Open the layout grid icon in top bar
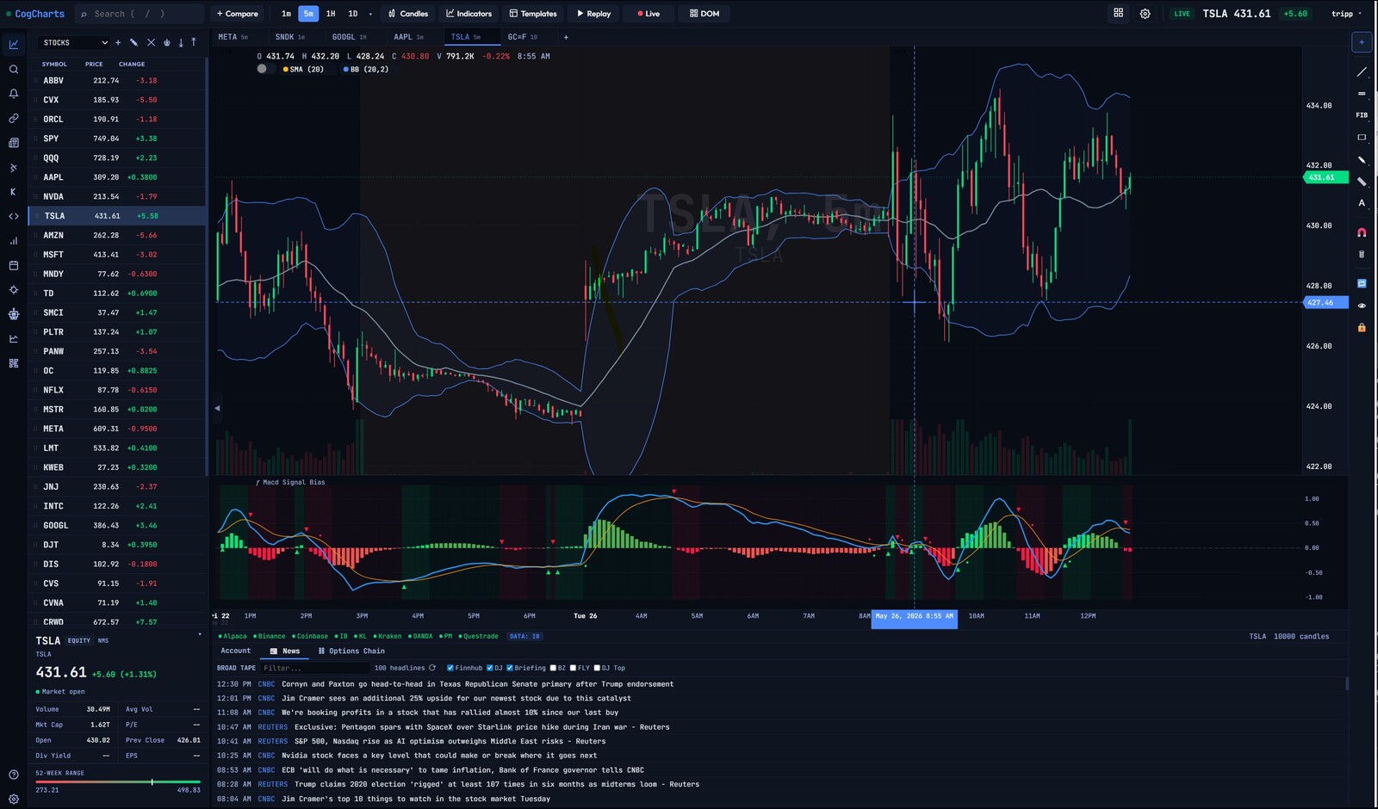 click(1119, 13)
